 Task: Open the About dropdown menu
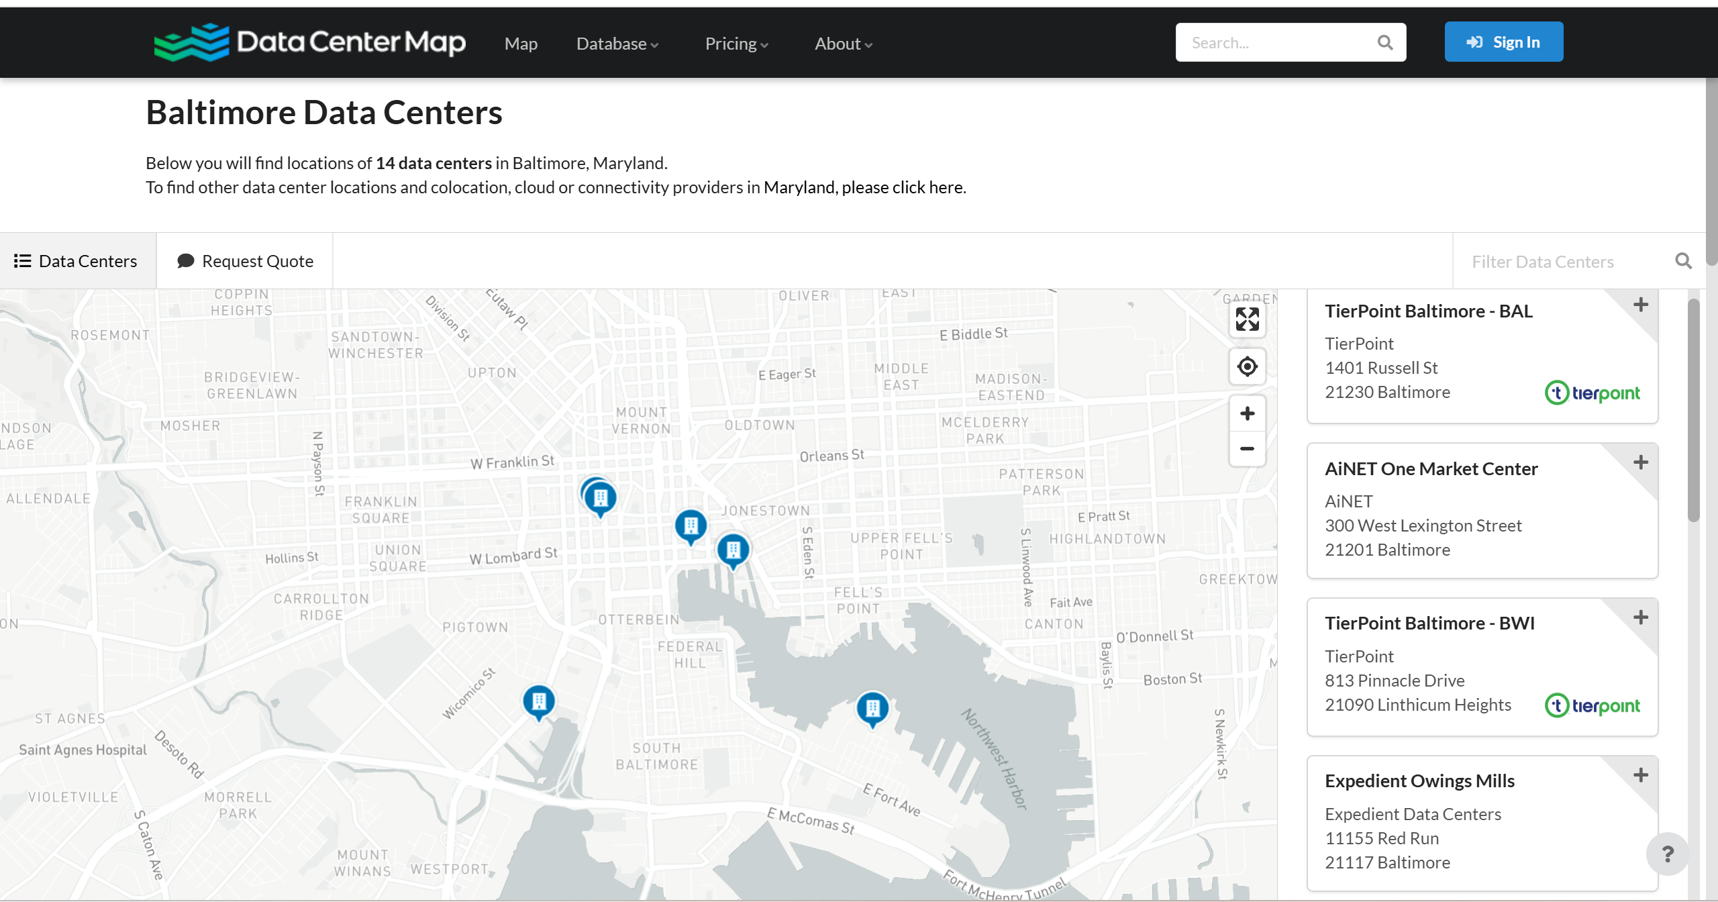tap(842, 44)
